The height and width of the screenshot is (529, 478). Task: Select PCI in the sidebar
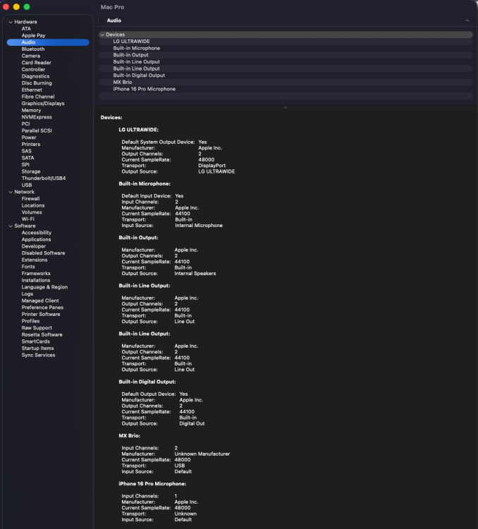tap(25, 124)
